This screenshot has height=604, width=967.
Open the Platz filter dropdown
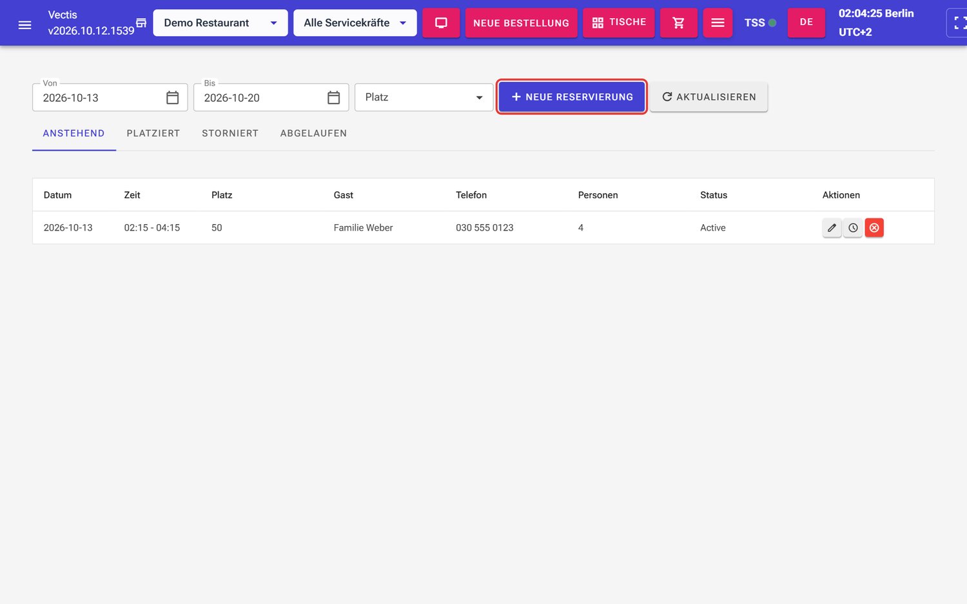click(424, 97)
